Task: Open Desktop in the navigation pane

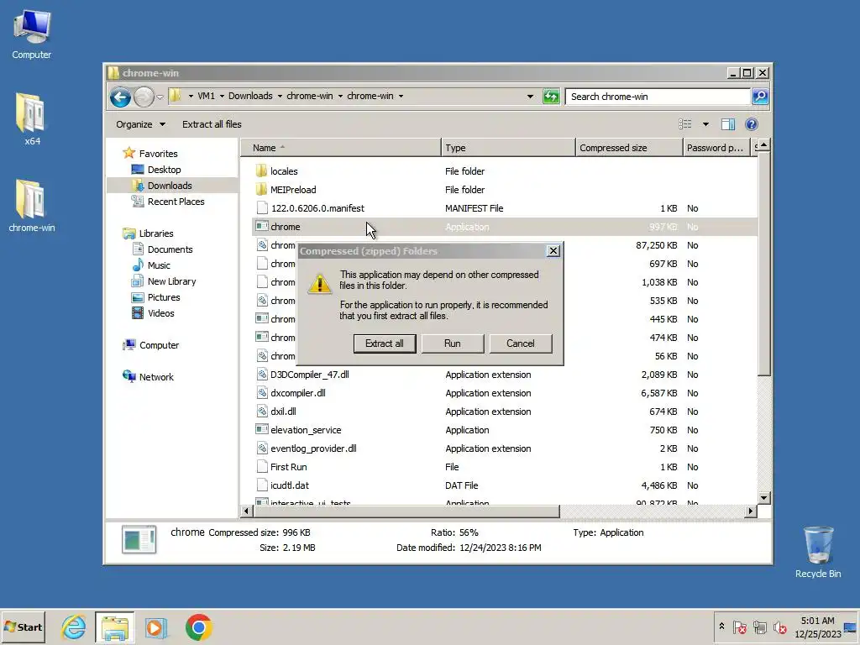Action: [164, 170]
